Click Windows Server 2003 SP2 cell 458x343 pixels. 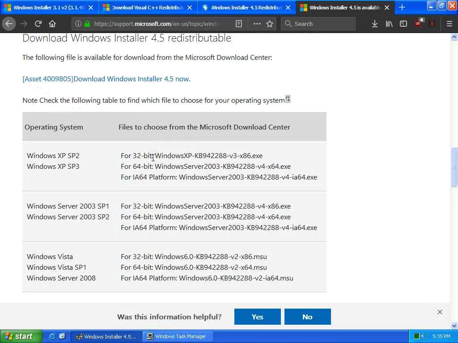click(x=68, y=217)
